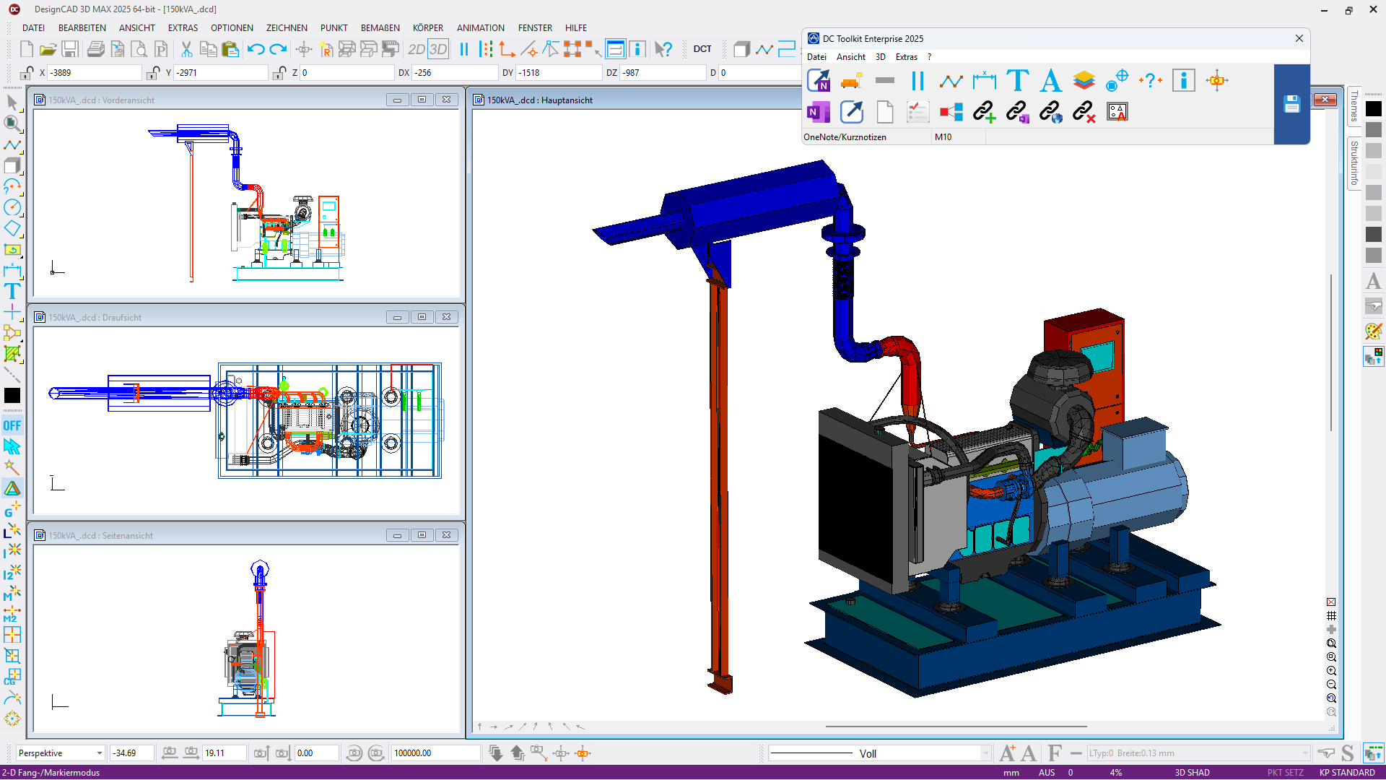Click the checklist icon in DC Toolkit
The height and width of the screenshot is (780, 1386).
918,112
